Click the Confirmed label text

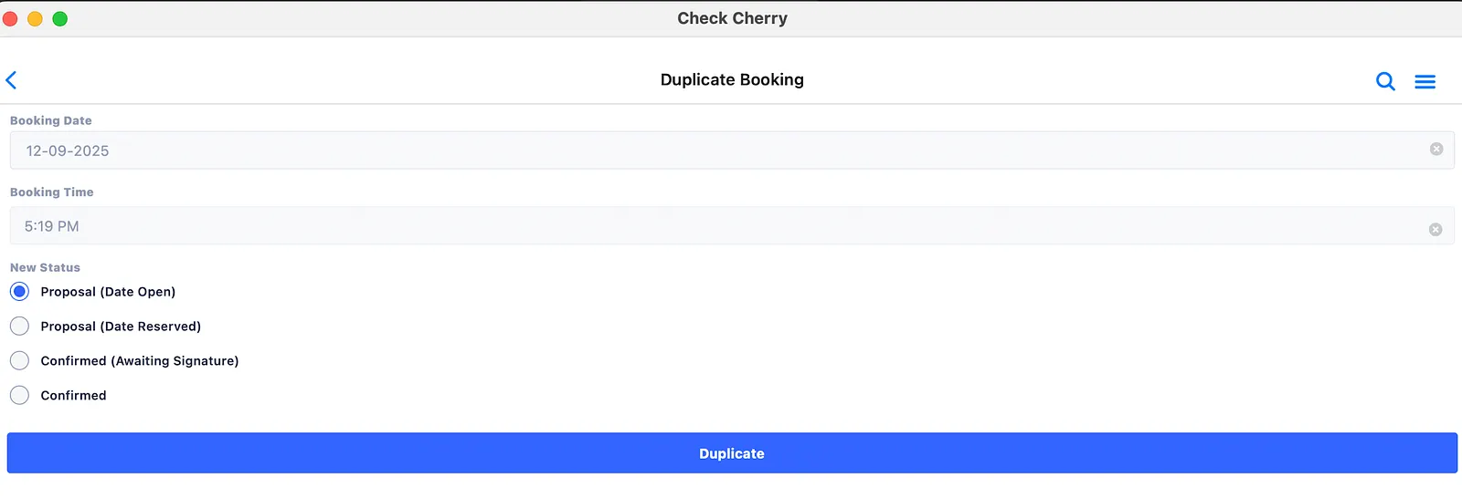73,396
